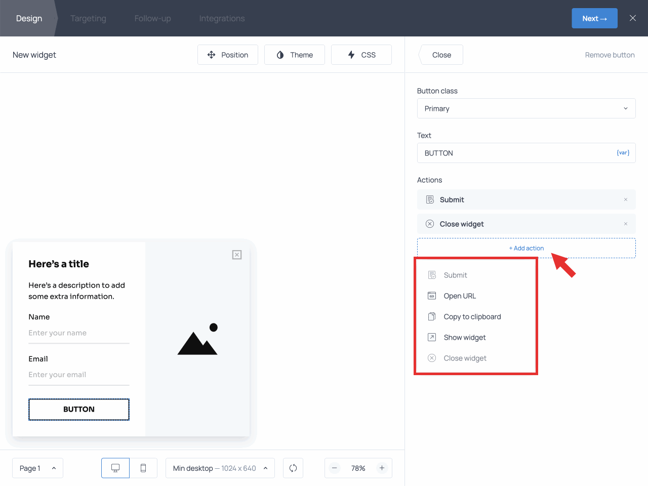Remove the Close widget action with its x icon

[x=626, y=224]
